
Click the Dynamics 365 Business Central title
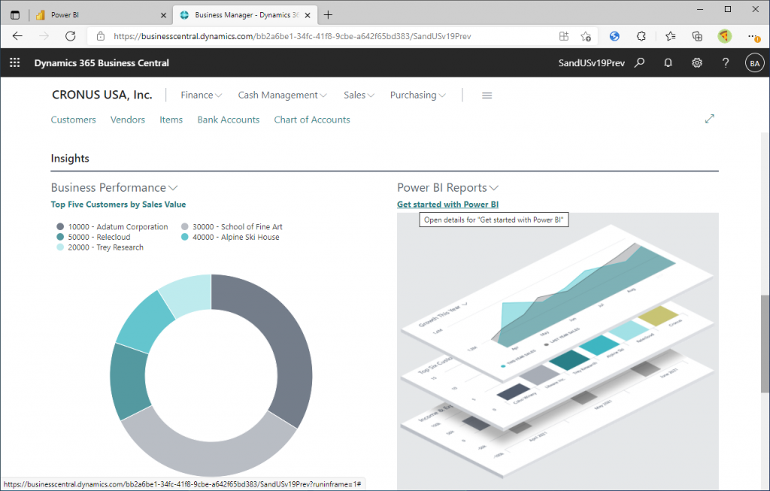[x=102, y=63]
